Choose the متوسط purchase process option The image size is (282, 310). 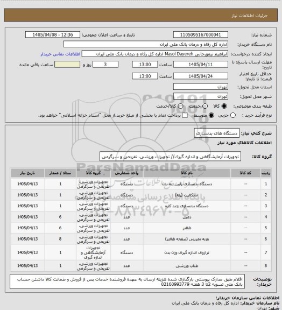[211, 115]
